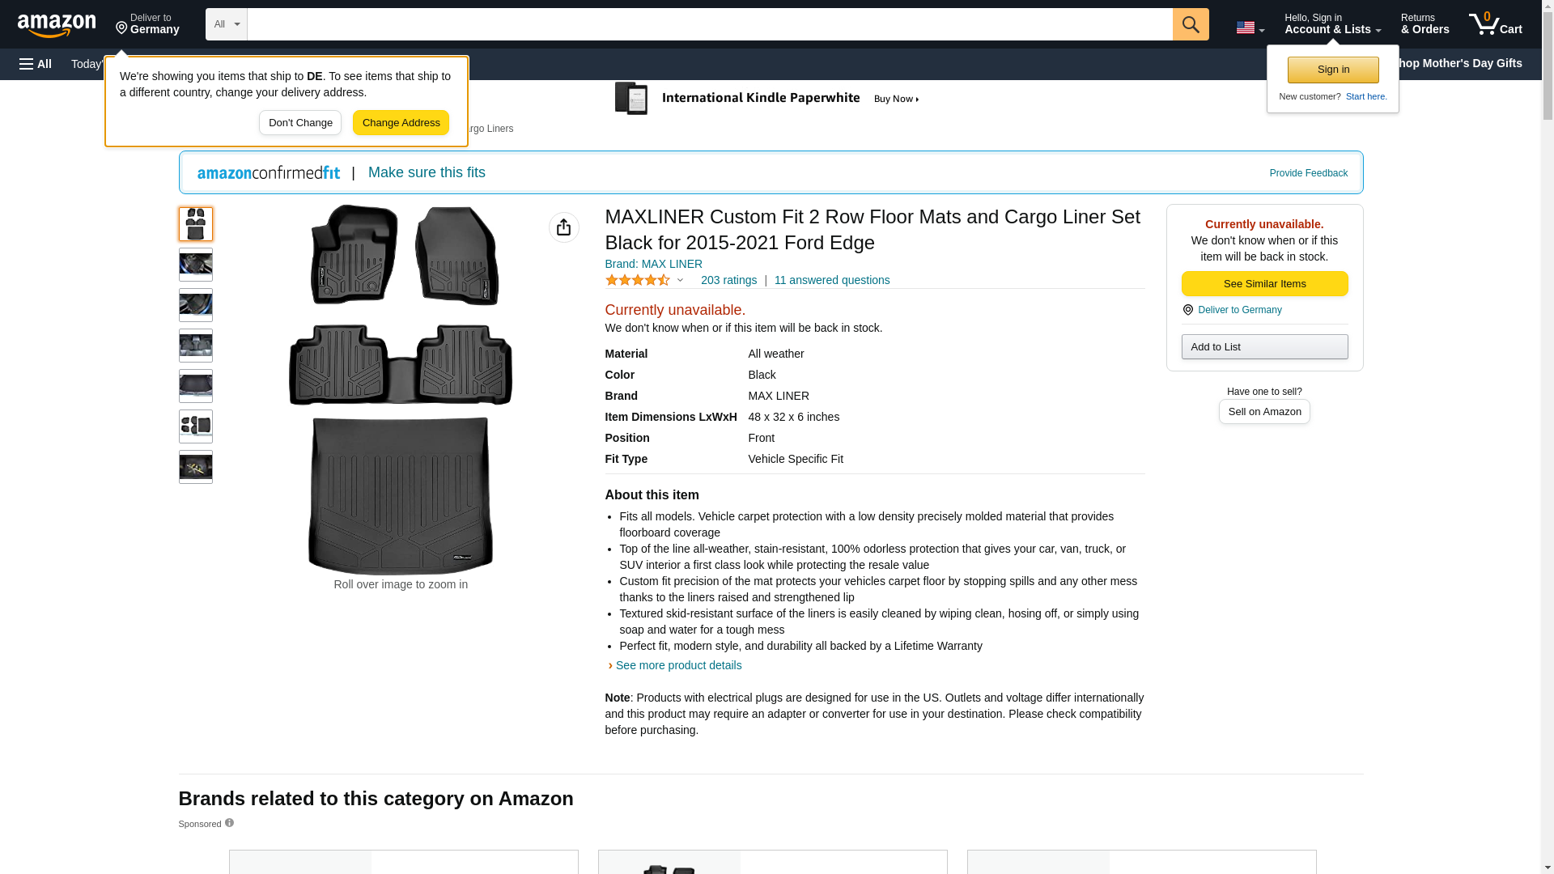Expand the star ratings breakdown arrow
This screenshot has width=1554, height=874.
pos(680,280)
